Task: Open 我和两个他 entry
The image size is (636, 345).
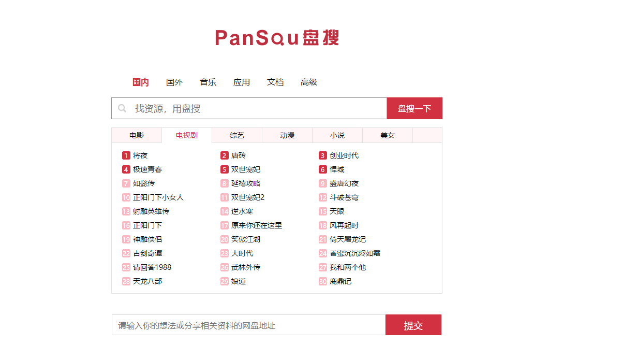Action: (x=348, y=267)
